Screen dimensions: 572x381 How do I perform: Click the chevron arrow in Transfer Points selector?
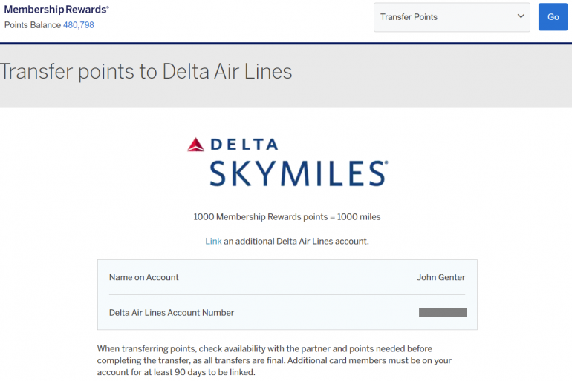click(x=521, y=16)
